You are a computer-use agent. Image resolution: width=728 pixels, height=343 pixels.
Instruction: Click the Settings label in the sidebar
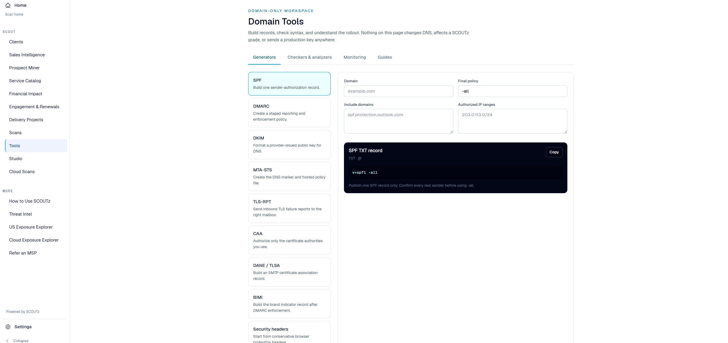click(x=23, y=327)
